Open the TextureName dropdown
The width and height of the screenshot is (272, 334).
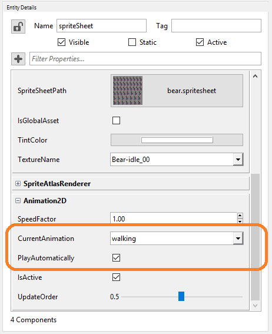coord(238,159)
